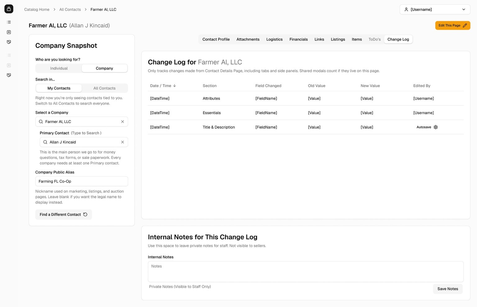
Task: Click the app logo in the sidebar
Action: click(9, 9)
